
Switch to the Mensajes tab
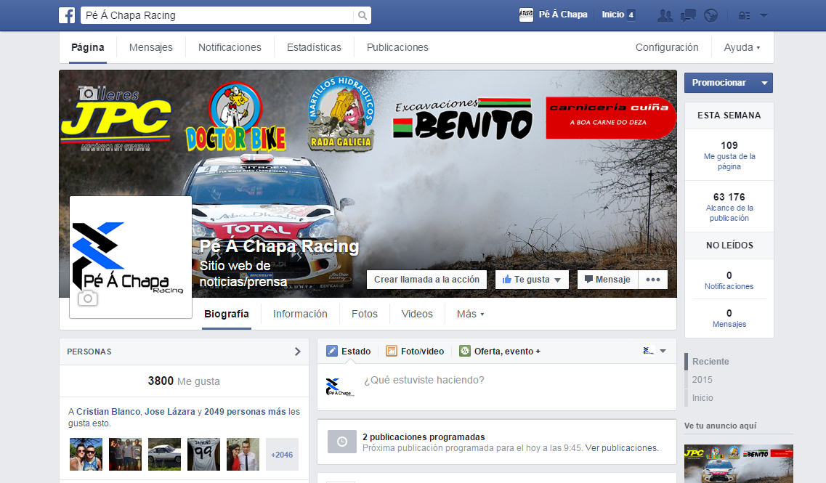click(x=150, y=47)
